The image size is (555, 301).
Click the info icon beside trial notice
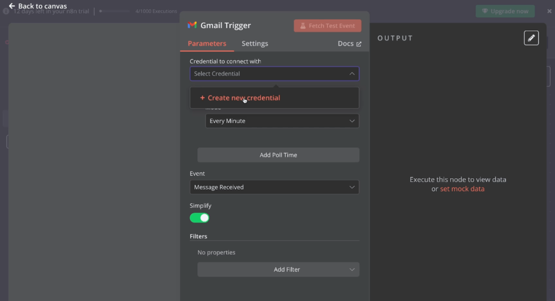pyautogui.click(x=6, y=11)
